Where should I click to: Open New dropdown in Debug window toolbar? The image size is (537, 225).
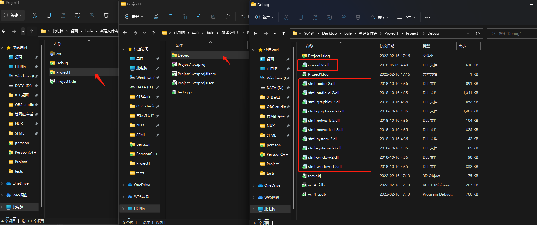[264, 17]
